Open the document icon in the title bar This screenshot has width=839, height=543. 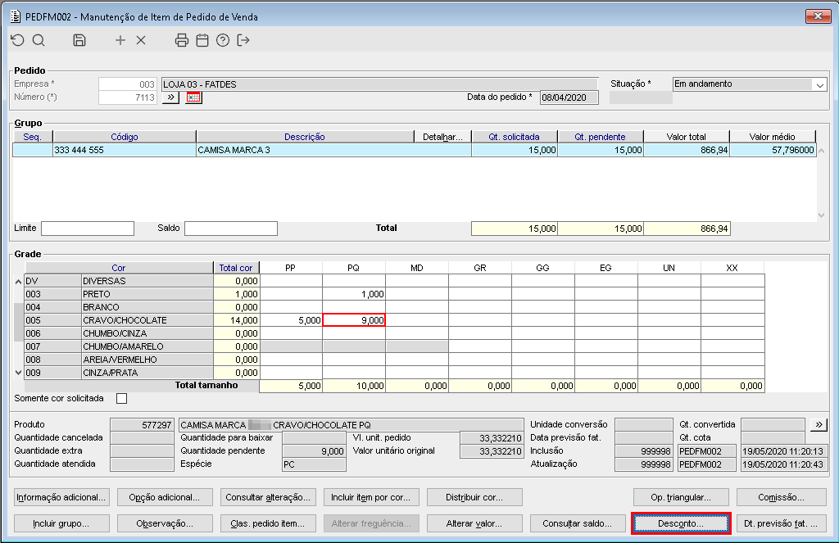pyautogui.click(x=16, y=16)
